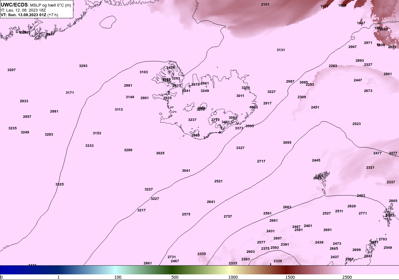Viewport: 399px width, 280px height.
Task: Click the map value 2447
Action: tap(358, 80)
